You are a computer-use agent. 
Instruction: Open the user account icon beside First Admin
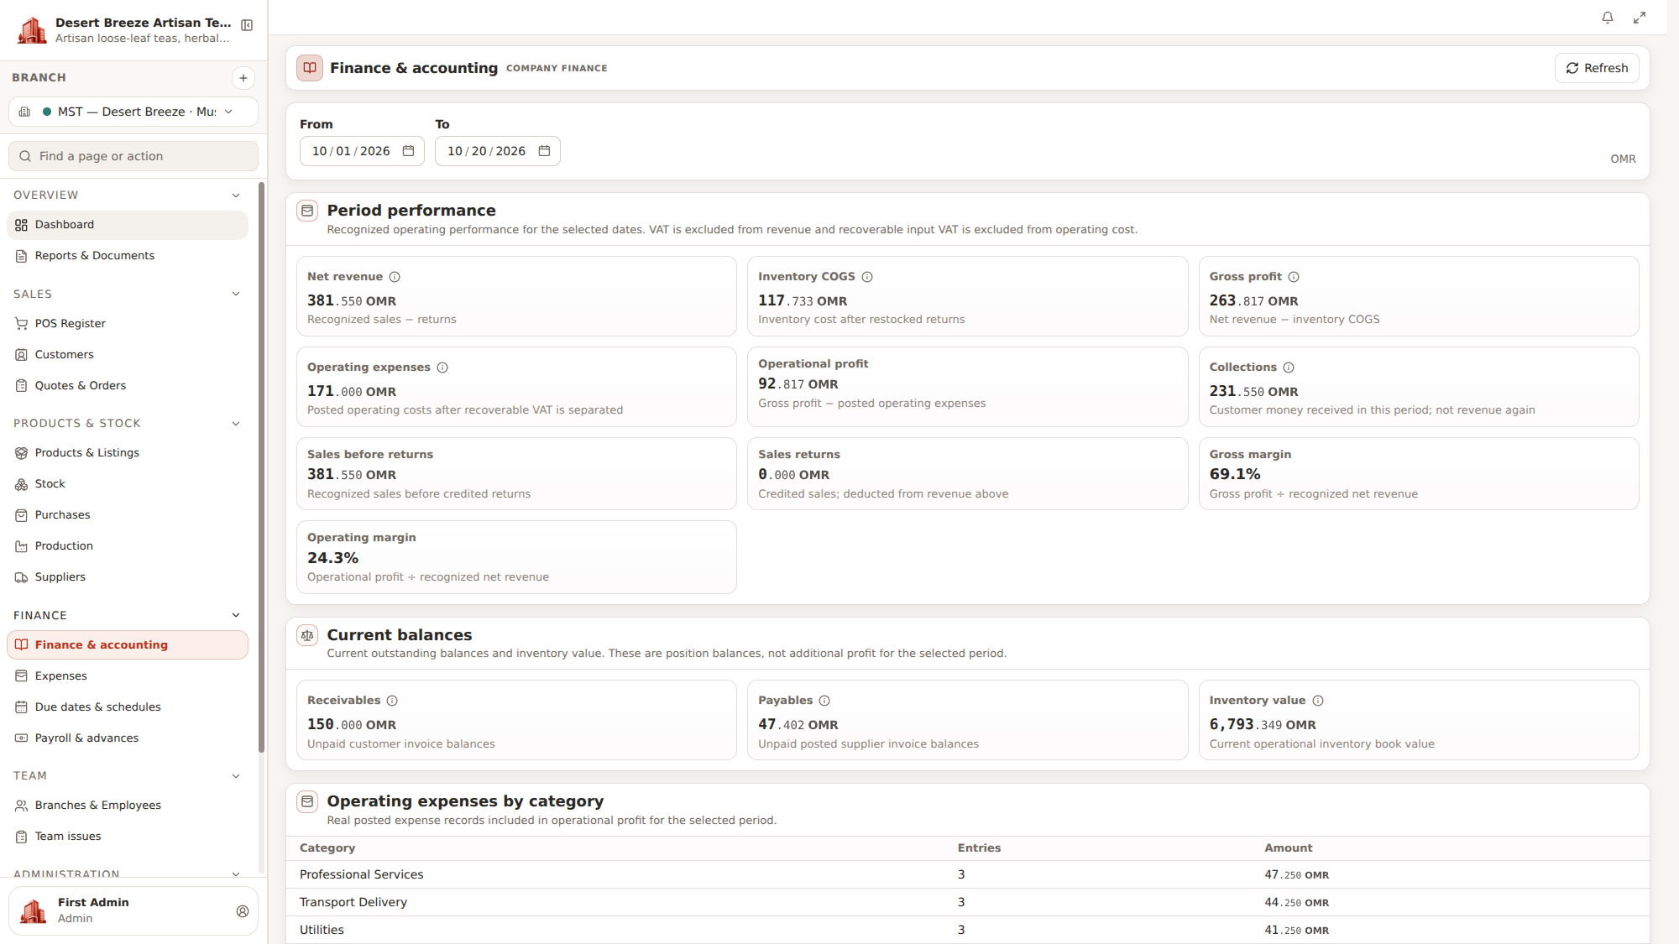click(x=243, y=911)
